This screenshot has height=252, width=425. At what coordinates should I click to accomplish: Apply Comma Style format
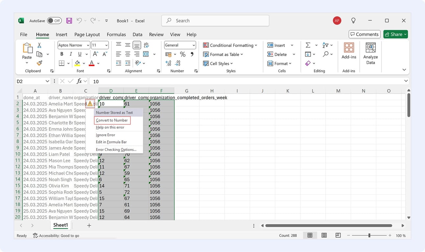[x=192, y=54]
